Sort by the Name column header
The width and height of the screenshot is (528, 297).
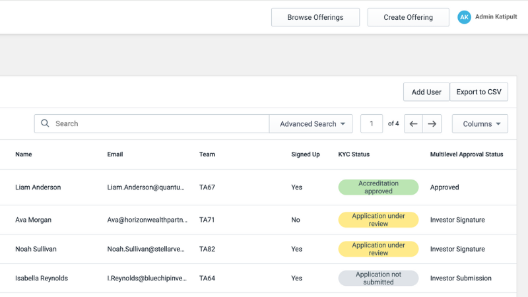24,154
